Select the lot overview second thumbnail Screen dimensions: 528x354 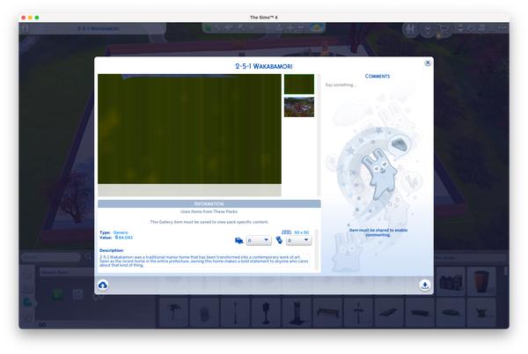click(x=299, y=107)
